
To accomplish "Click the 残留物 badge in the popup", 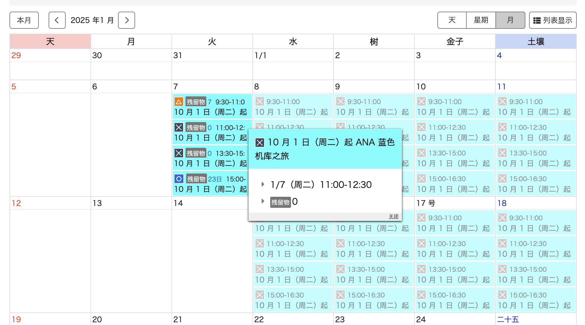I will click(x=280, y=202).
